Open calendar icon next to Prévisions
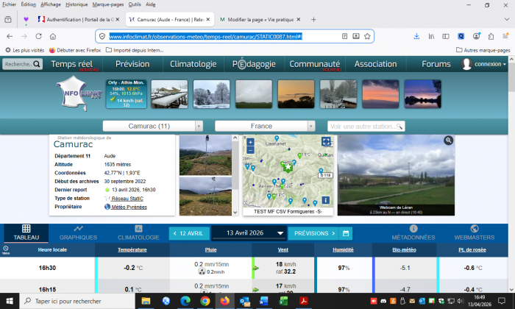 [x=347, y=233]
